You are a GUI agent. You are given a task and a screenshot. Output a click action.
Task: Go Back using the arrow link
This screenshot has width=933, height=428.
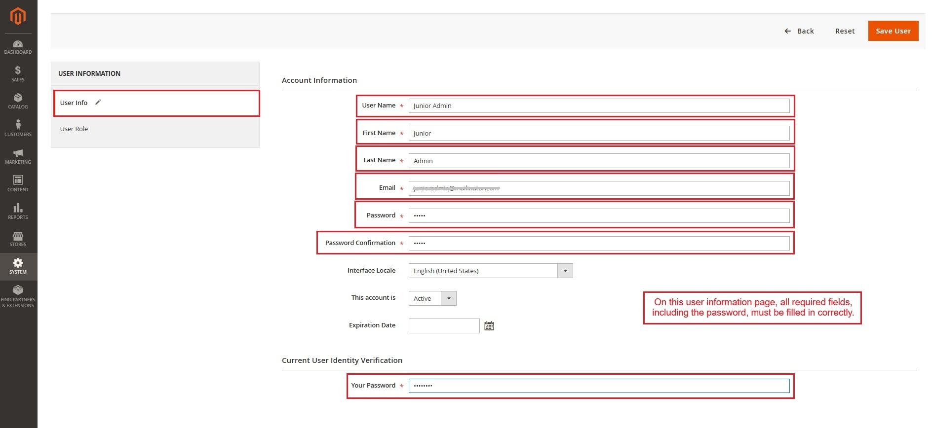[799, 31]
